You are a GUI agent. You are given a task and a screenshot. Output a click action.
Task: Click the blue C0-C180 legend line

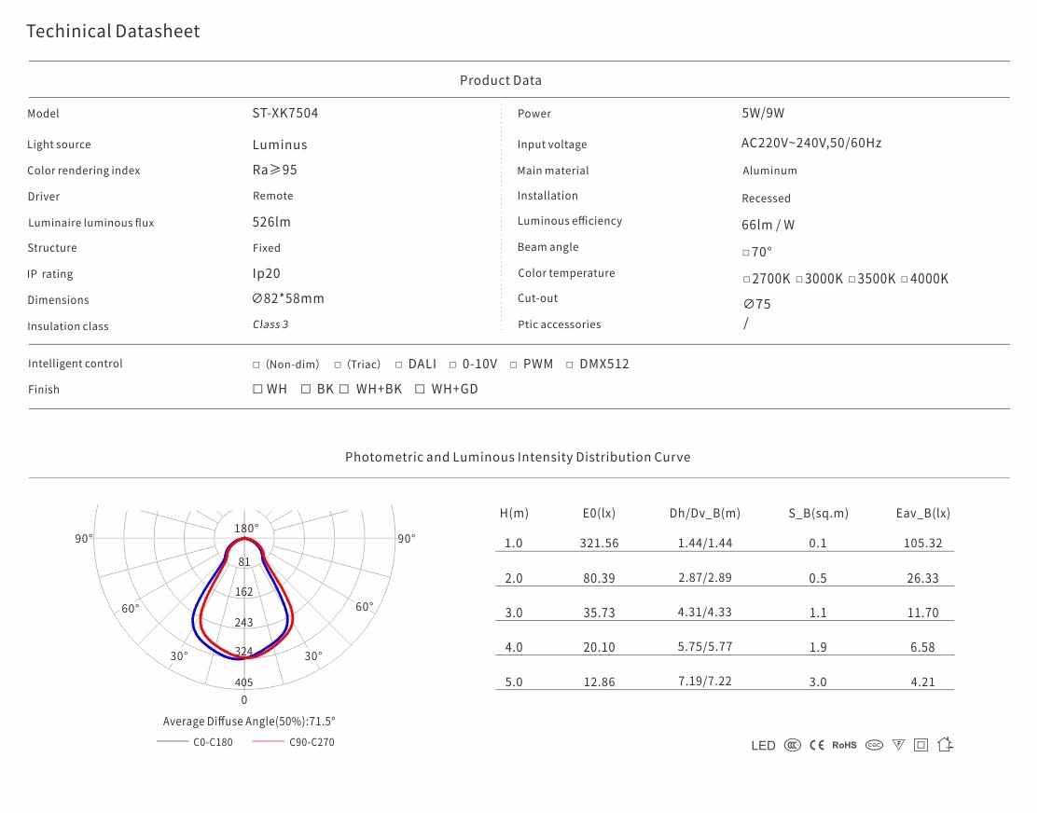click(172, 741)
